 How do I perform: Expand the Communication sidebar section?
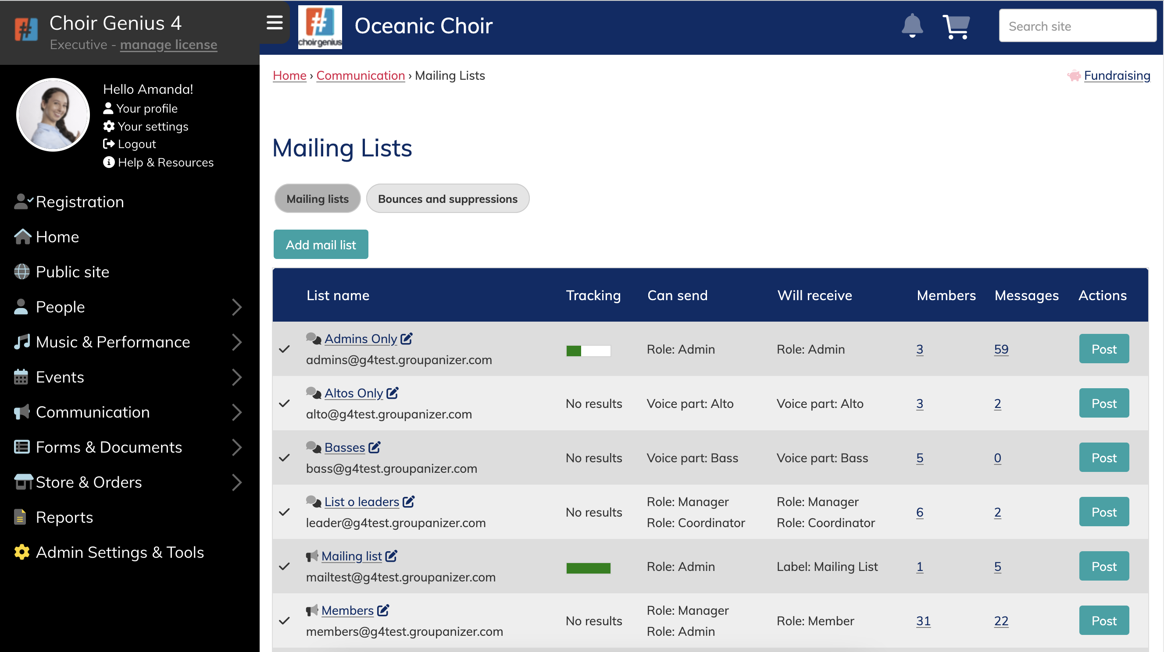[x=237, y=412]
